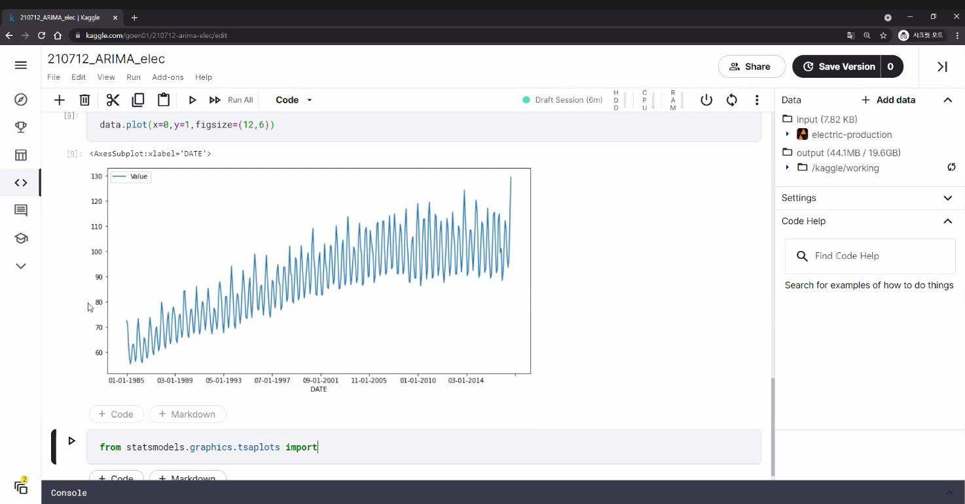This screenshot has width=965, height=504.
Task: Run the current cell play icon
Action: (x=192, y=100)
